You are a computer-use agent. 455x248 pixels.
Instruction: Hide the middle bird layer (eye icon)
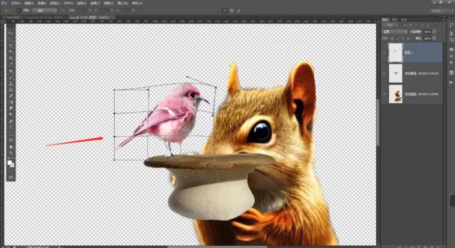(x=385, y=74)
